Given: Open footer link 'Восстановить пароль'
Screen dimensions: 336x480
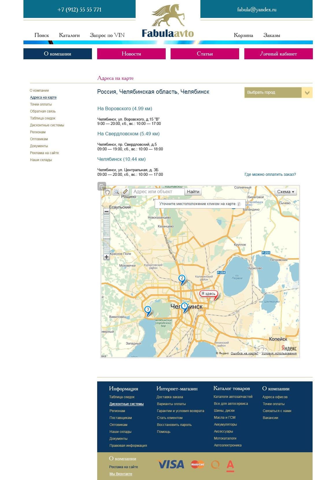Looking at the screenshot, I should coord(174,425).
